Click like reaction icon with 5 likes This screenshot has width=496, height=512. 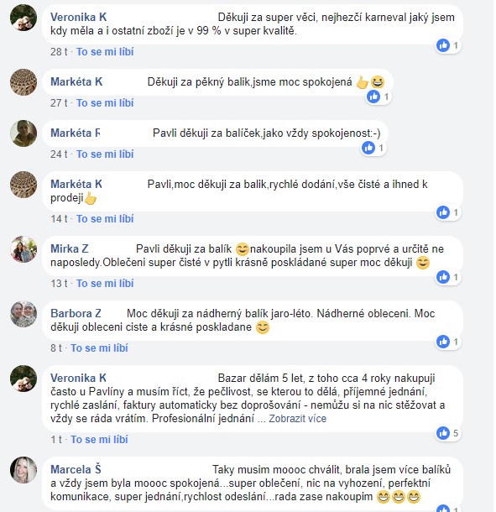pos(443,433)
